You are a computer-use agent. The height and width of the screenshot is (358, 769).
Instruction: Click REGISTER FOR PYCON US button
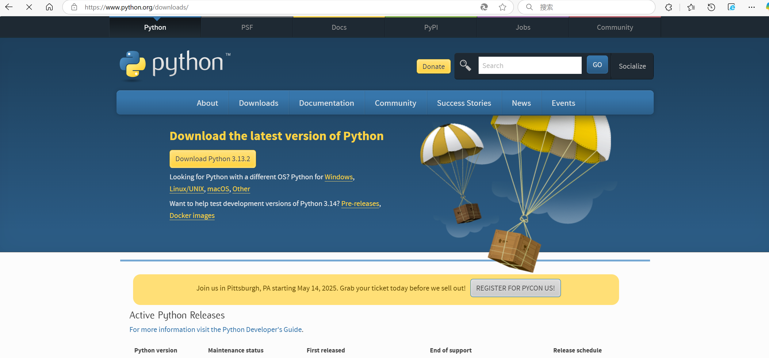(x=515, y=288)
